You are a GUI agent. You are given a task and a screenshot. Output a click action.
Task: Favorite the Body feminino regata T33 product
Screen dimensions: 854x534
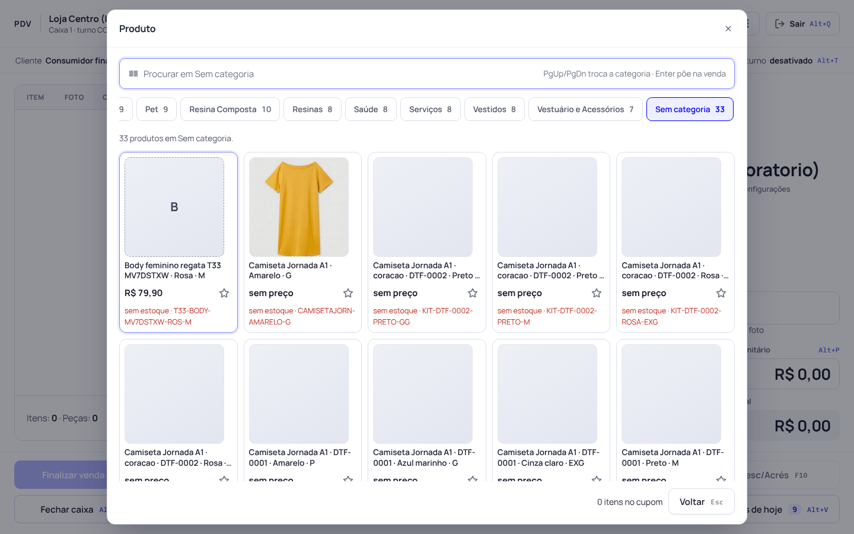click(x=224, y=293)
